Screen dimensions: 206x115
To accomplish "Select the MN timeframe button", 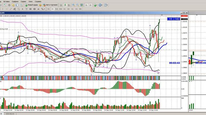I will pos(80,9).
